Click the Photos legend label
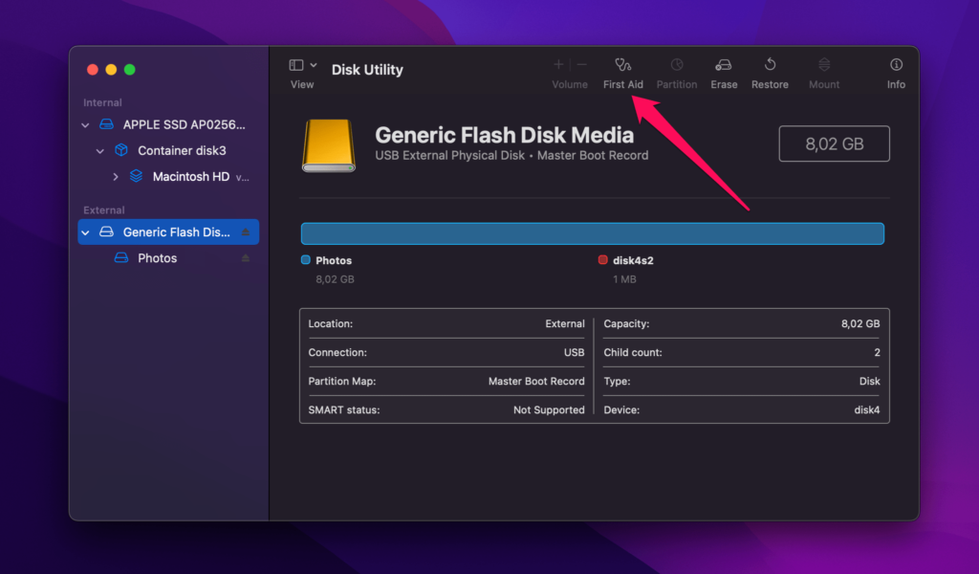This screenshot has width=979, height=574. pyautogui.click(x=334, y=260)
